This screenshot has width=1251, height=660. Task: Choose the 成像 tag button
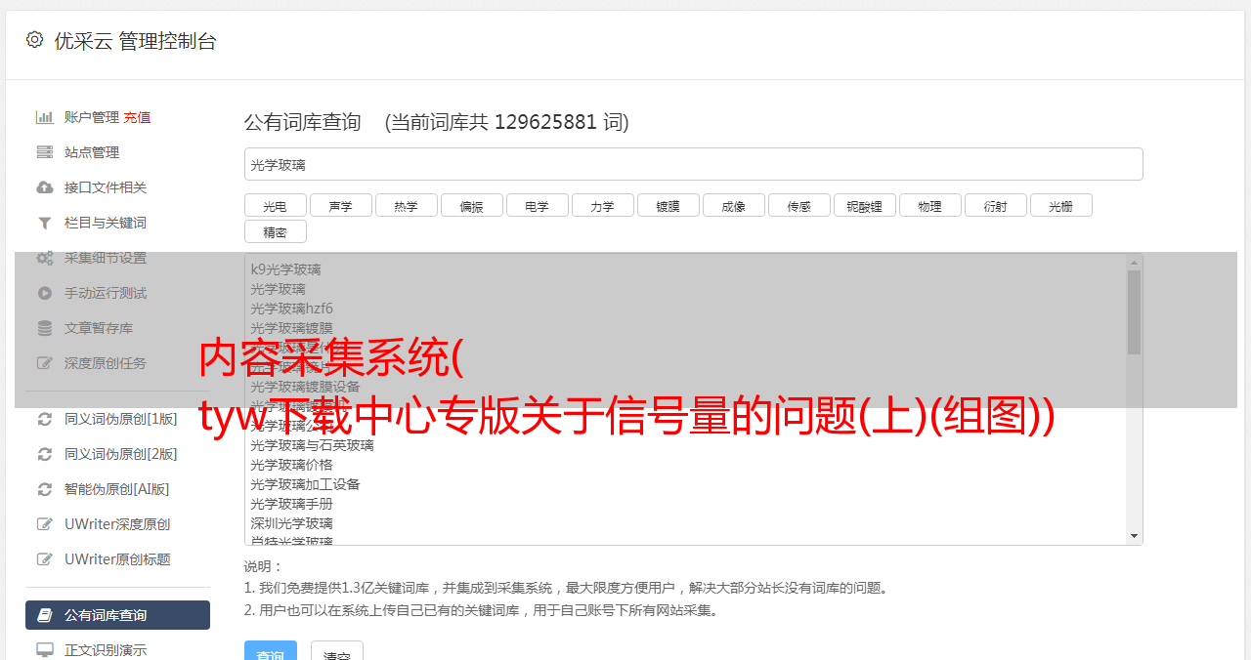click(x=734, y=205)
